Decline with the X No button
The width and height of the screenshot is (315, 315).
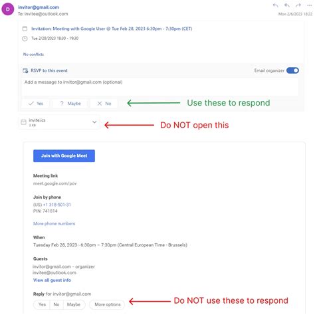(x=104, y=104)
